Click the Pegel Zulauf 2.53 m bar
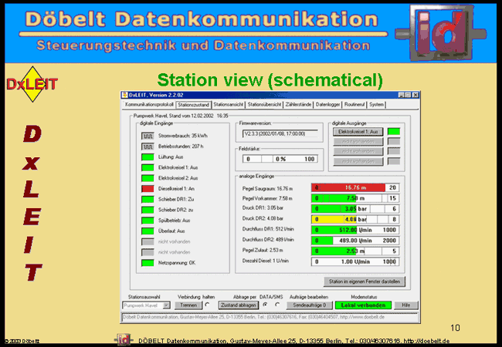This screenshot has width=502, height=347. 355,251
